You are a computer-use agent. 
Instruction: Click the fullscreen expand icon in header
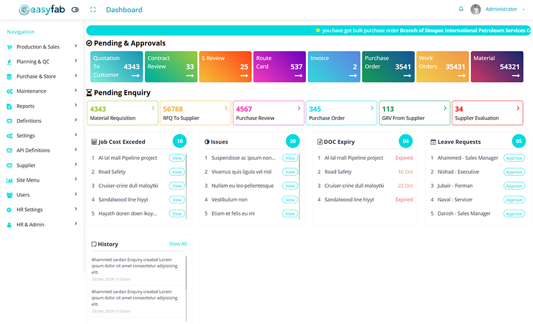pos(93,10)
